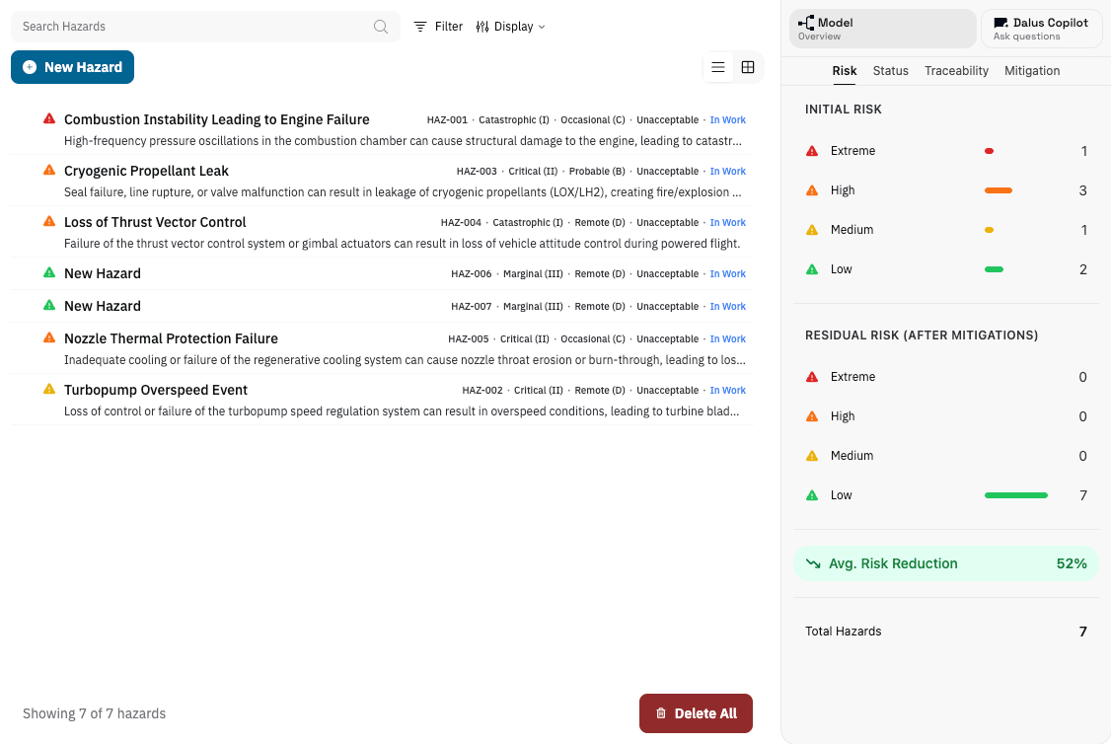The image size is (1111, 744).
Task: Switch to the Traceability tab
Action: 956,71
